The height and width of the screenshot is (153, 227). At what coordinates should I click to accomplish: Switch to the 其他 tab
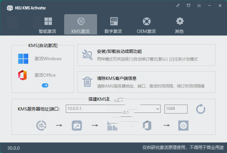[179, 25]
